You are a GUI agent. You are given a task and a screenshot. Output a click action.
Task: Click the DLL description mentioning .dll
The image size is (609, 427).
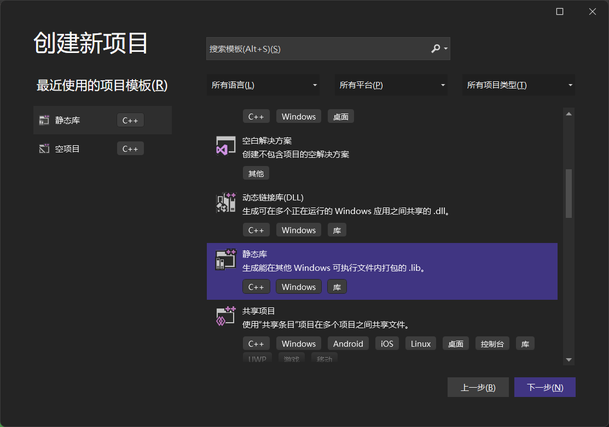346,211
